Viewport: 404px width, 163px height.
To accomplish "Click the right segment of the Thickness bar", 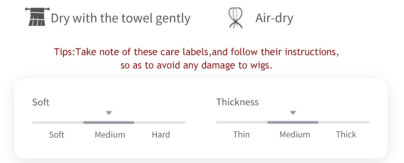I will coord(344,122).
